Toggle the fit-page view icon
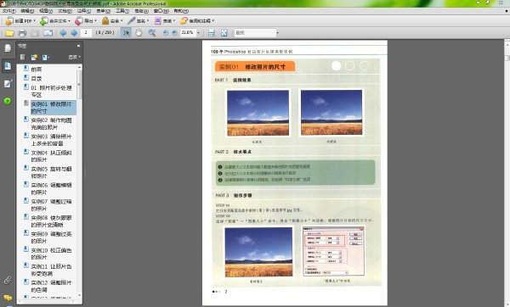 tap(224, 33)
